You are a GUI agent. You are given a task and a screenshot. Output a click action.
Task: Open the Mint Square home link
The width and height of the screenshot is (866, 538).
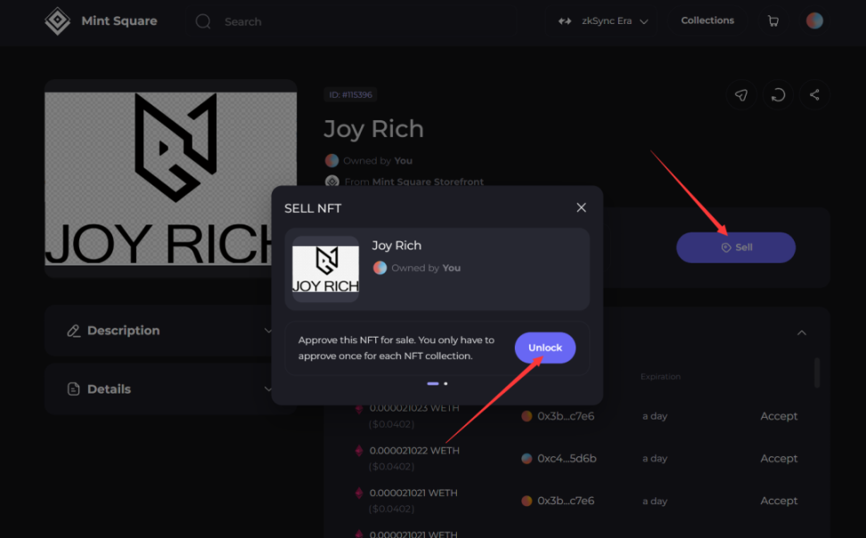coord(119,21)
